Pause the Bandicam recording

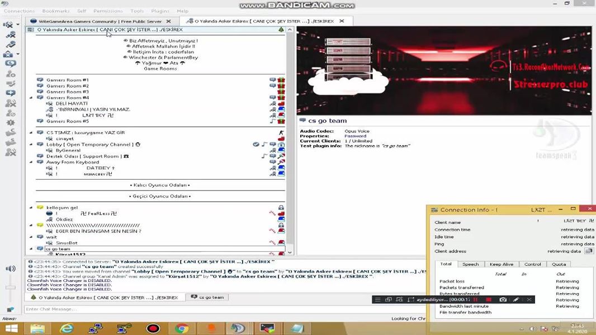point(475,299)
